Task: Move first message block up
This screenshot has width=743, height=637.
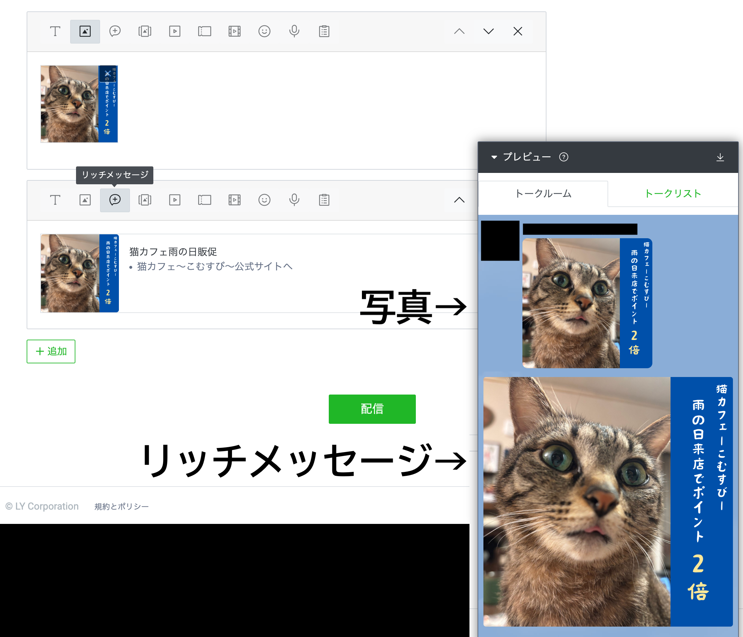Action: click(x=459, y=32)
